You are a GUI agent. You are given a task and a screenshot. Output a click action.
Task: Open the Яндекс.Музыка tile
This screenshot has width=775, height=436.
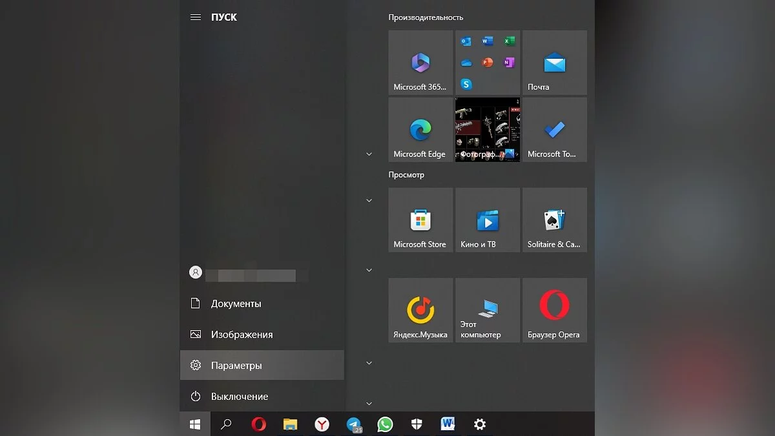pyautogui.click(x=420, y=310)
